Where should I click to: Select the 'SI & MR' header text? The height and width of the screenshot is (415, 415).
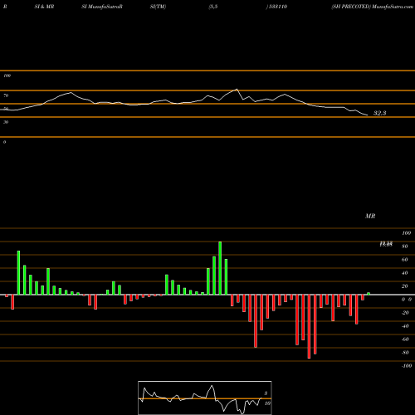coord(44,7)
